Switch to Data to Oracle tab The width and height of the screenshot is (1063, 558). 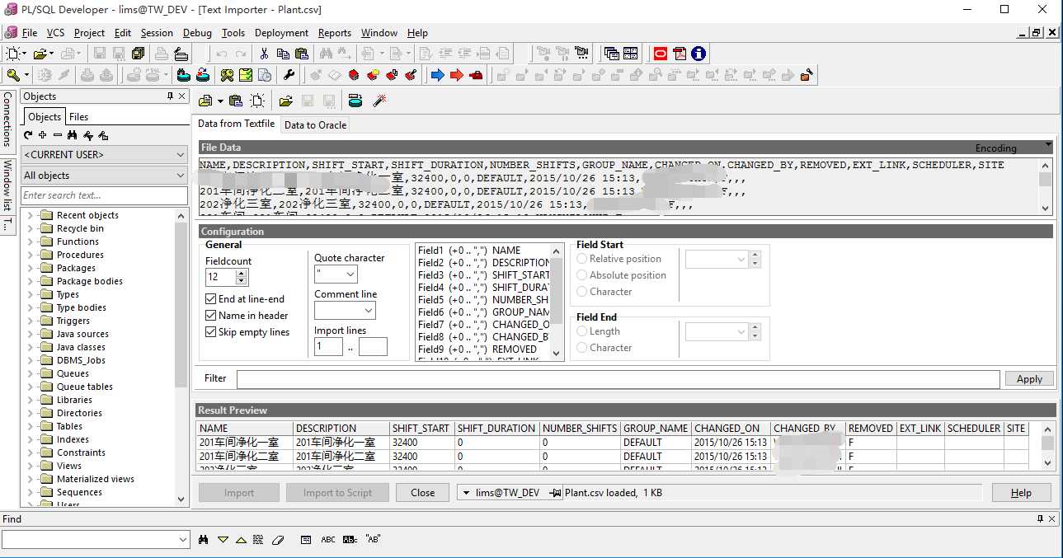315,124
